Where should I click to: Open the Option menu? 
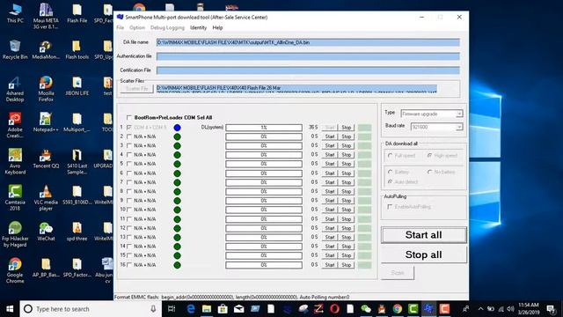click(137, 27)
